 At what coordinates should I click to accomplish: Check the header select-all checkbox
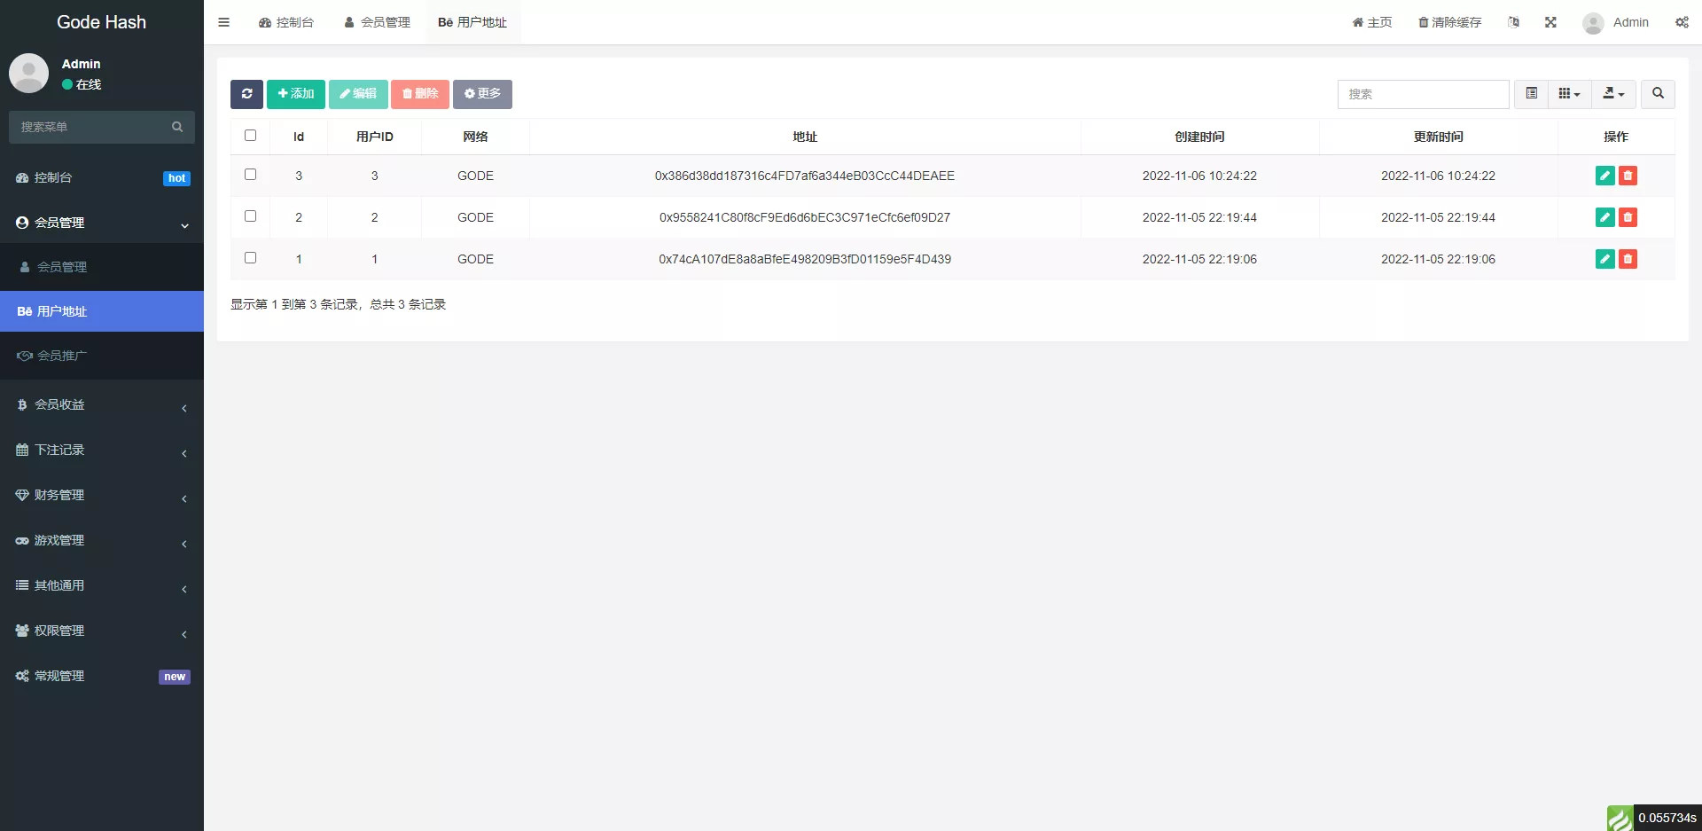click(x=250, y=136)
